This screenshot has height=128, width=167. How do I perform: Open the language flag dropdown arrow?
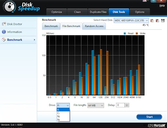click(x=148, y=0)
